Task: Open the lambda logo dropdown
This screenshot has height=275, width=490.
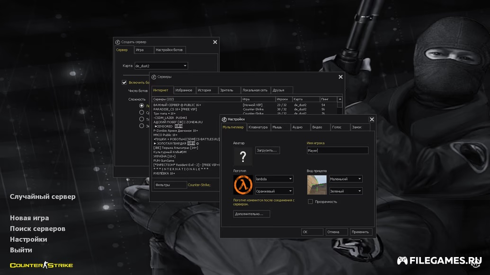Action: [274, 179]
